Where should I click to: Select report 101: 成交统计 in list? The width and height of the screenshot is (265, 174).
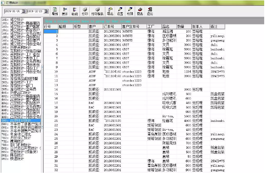pyautogui.click(x=13, y=20)
